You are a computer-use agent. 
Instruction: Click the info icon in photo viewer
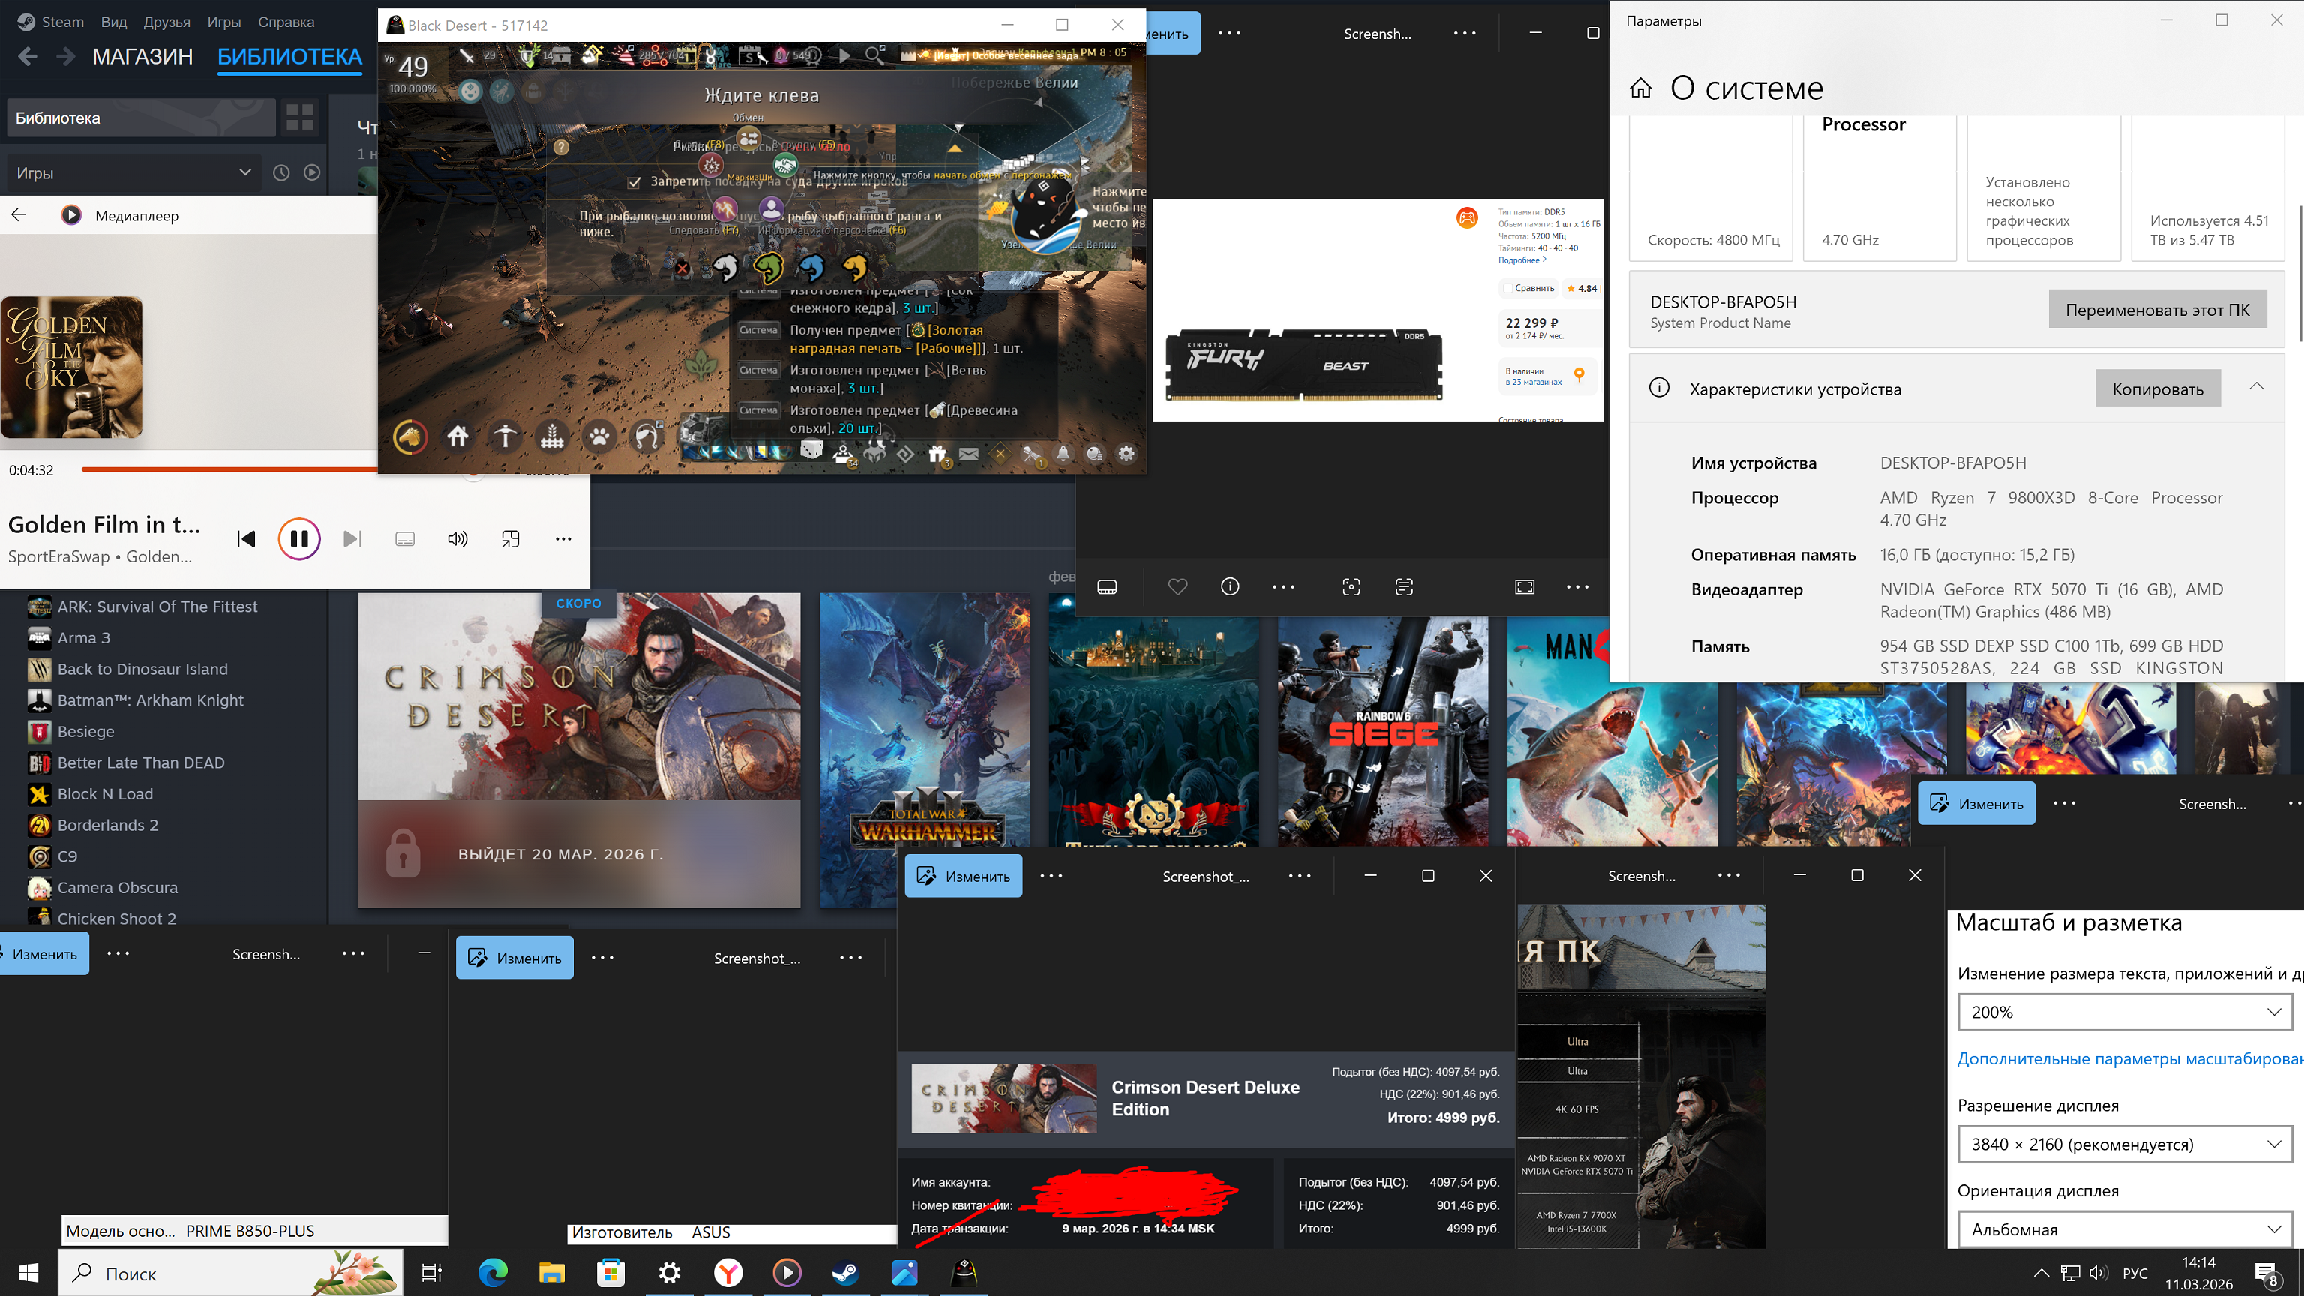point(1230,586)
